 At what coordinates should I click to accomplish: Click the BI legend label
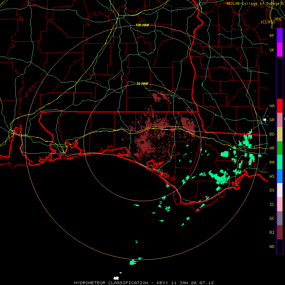pos(272,232)
